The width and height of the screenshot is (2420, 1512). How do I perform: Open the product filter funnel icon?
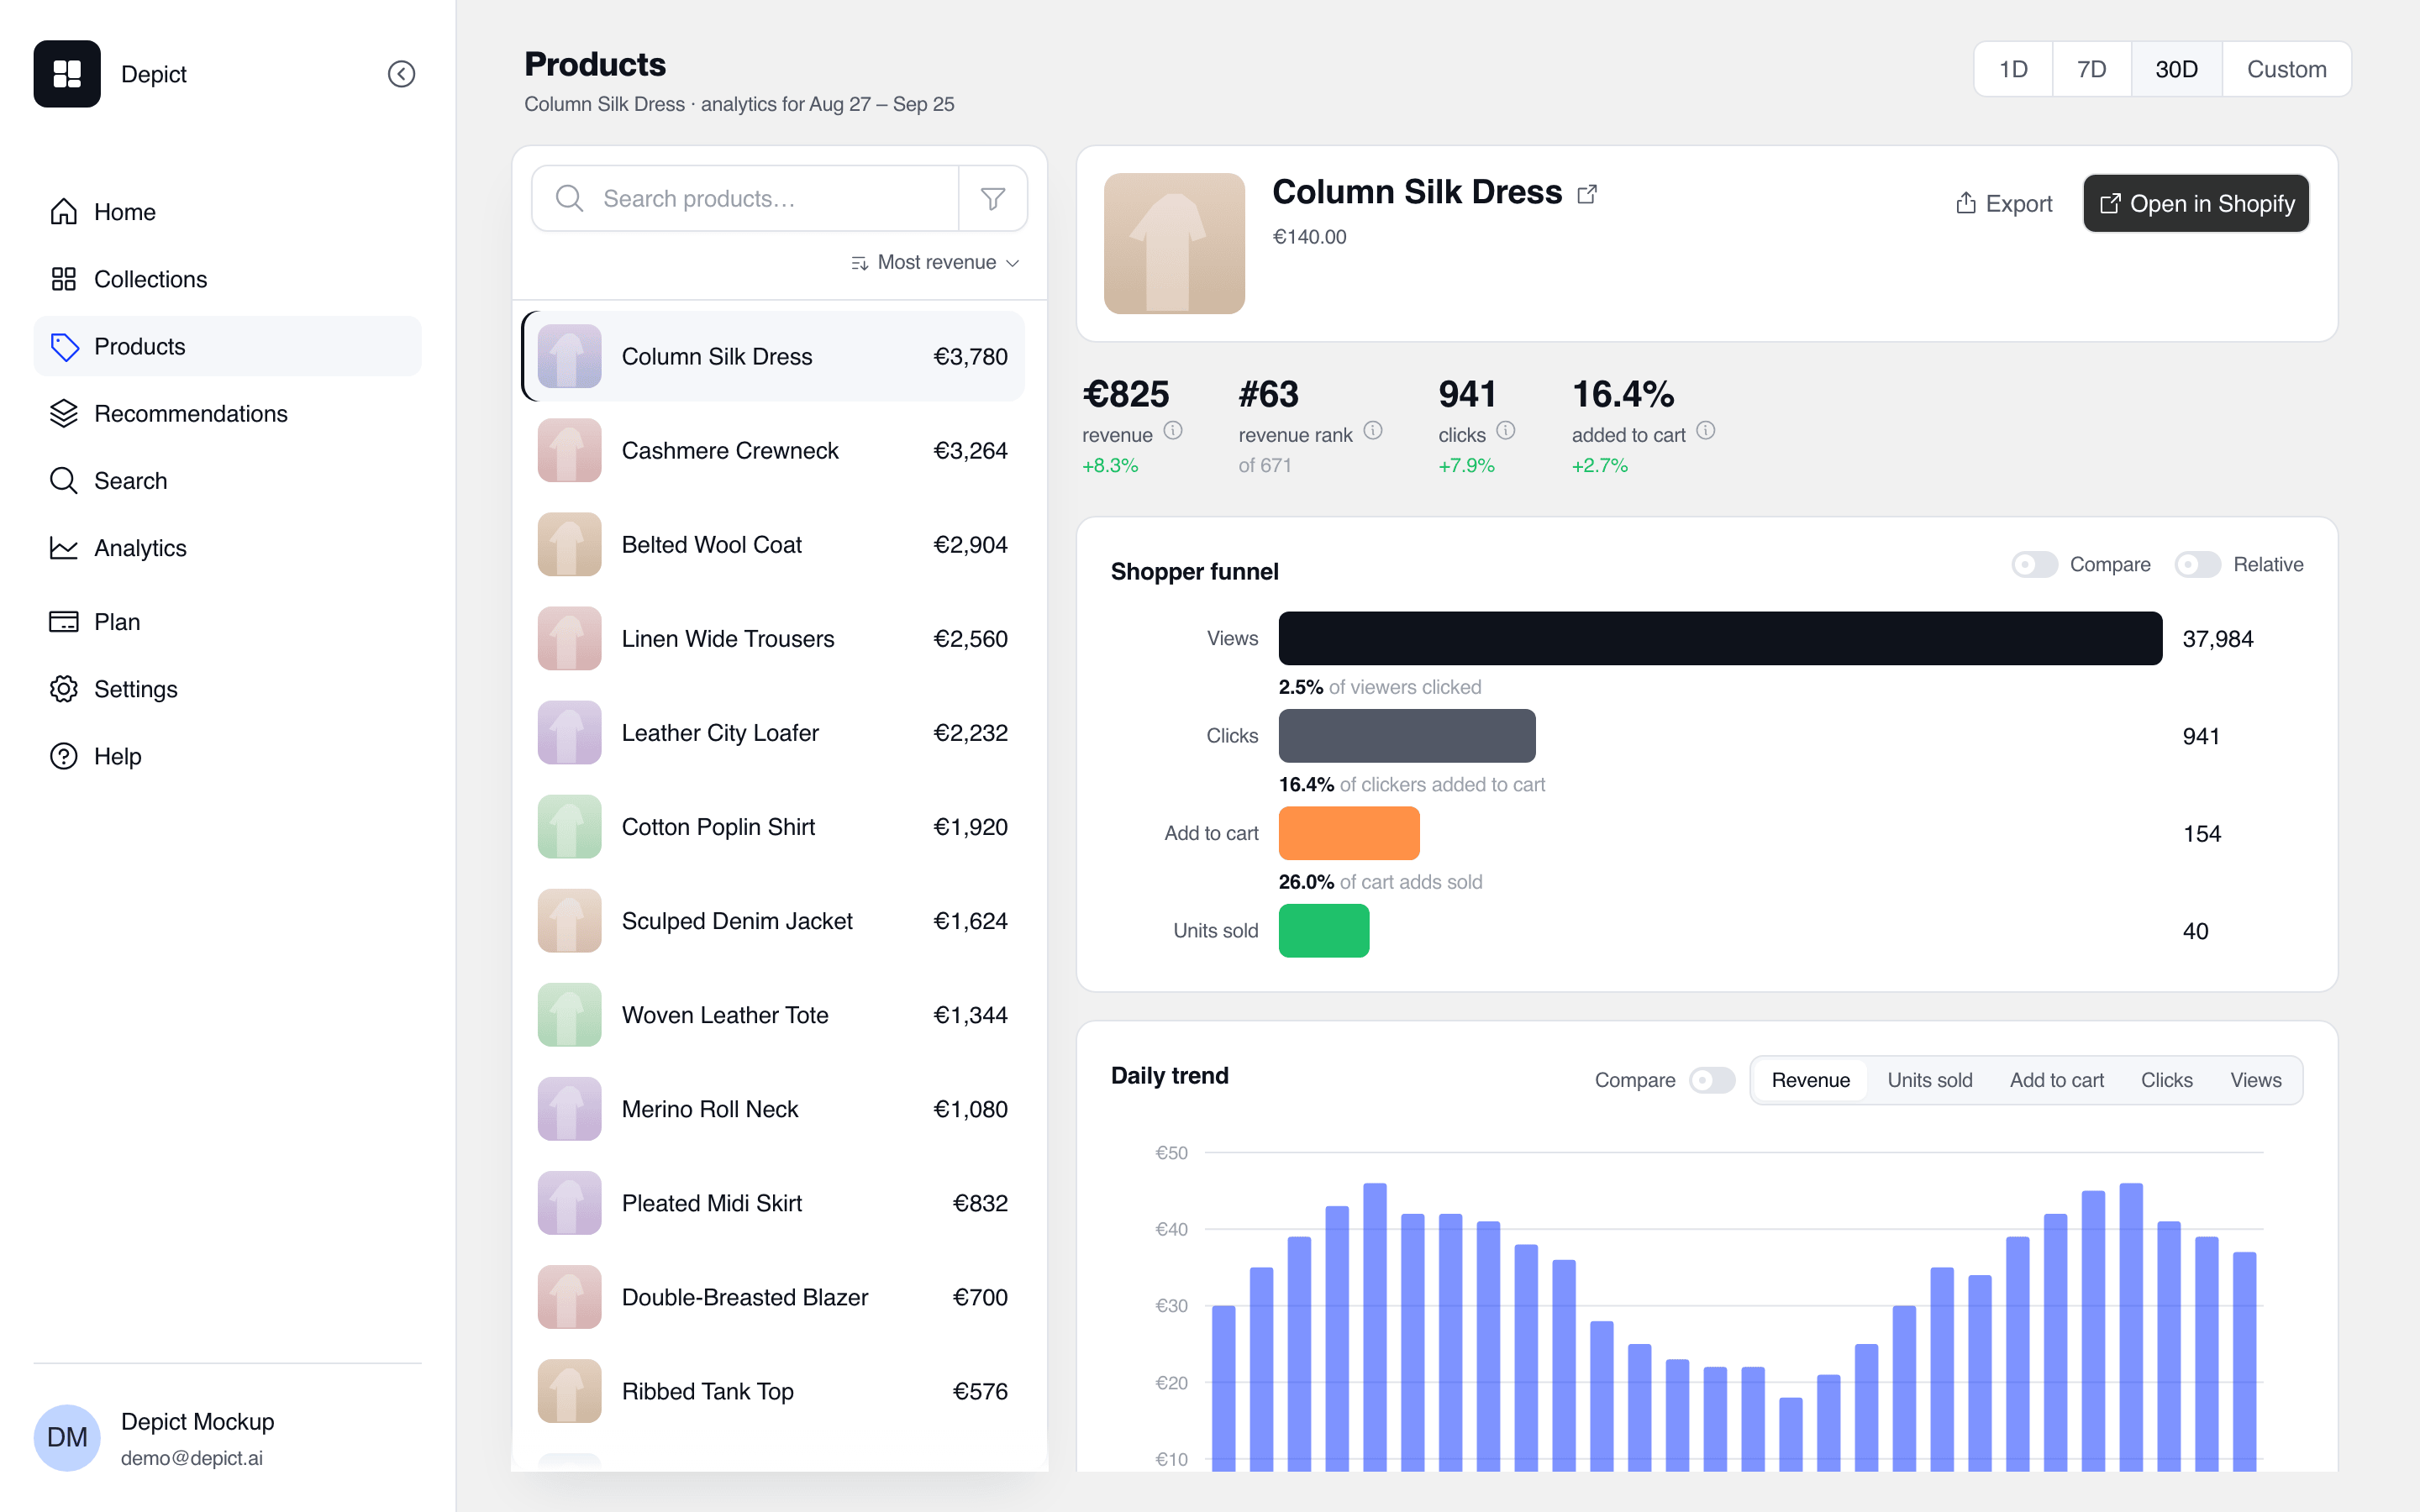coord(993,199)
